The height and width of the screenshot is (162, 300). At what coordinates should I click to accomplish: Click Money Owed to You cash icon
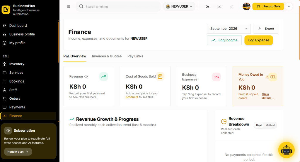click(273, 77)
